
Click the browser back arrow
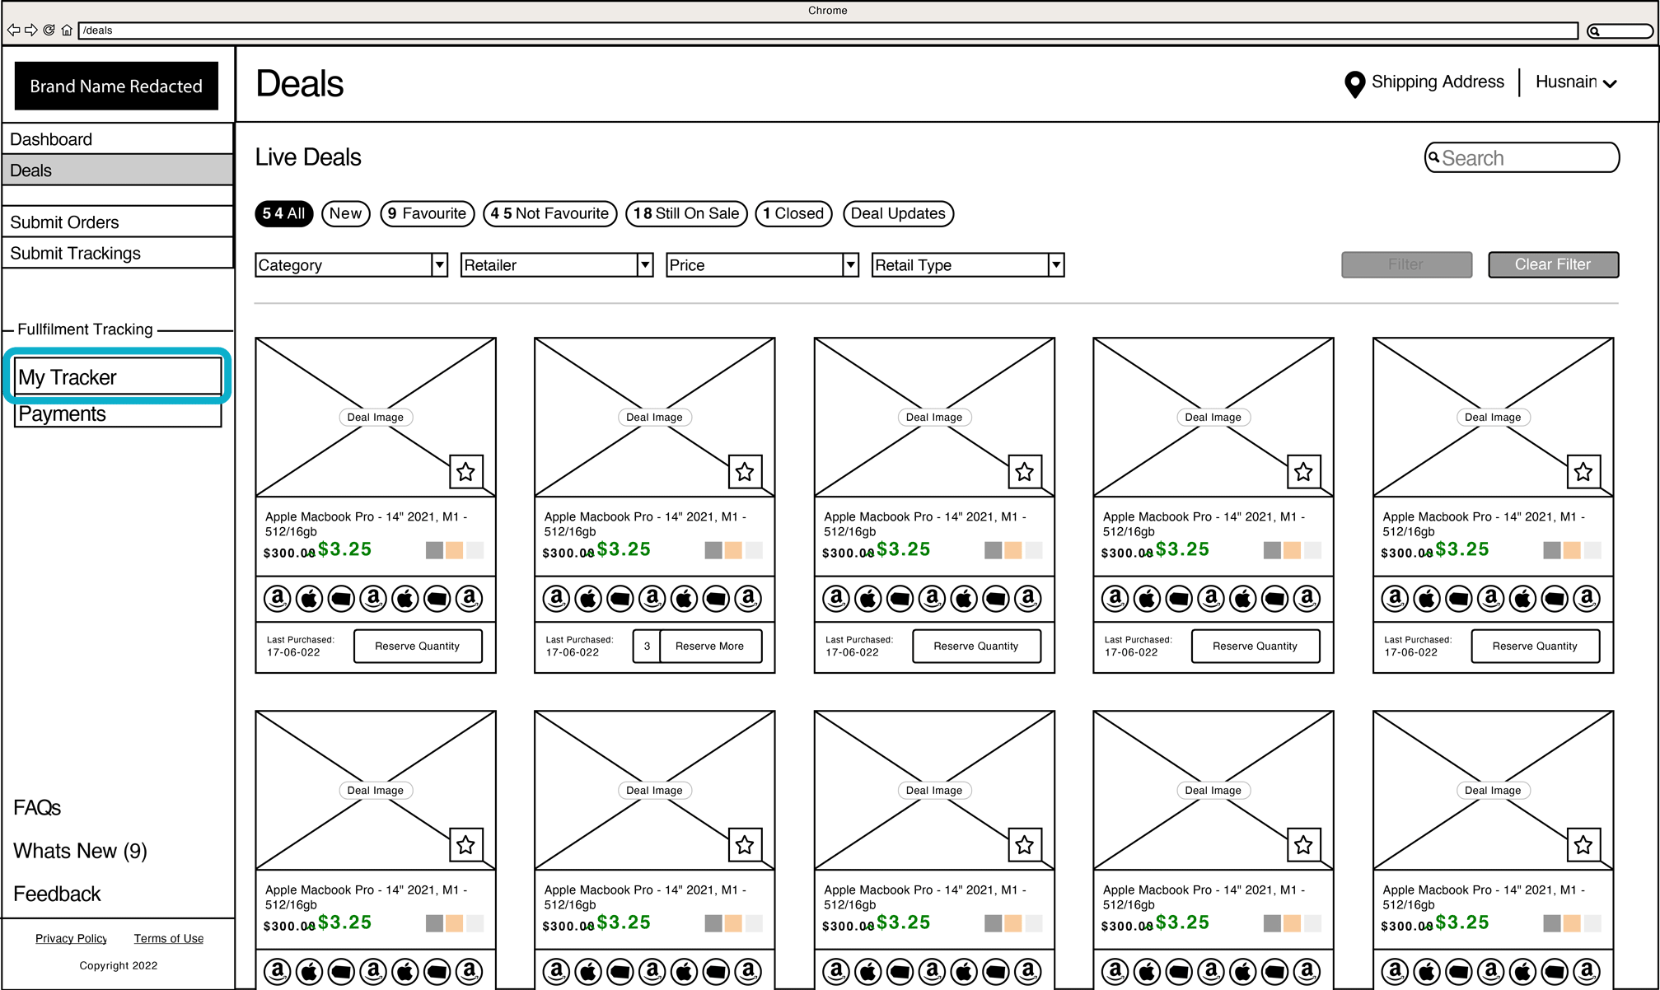pos(13,30)
